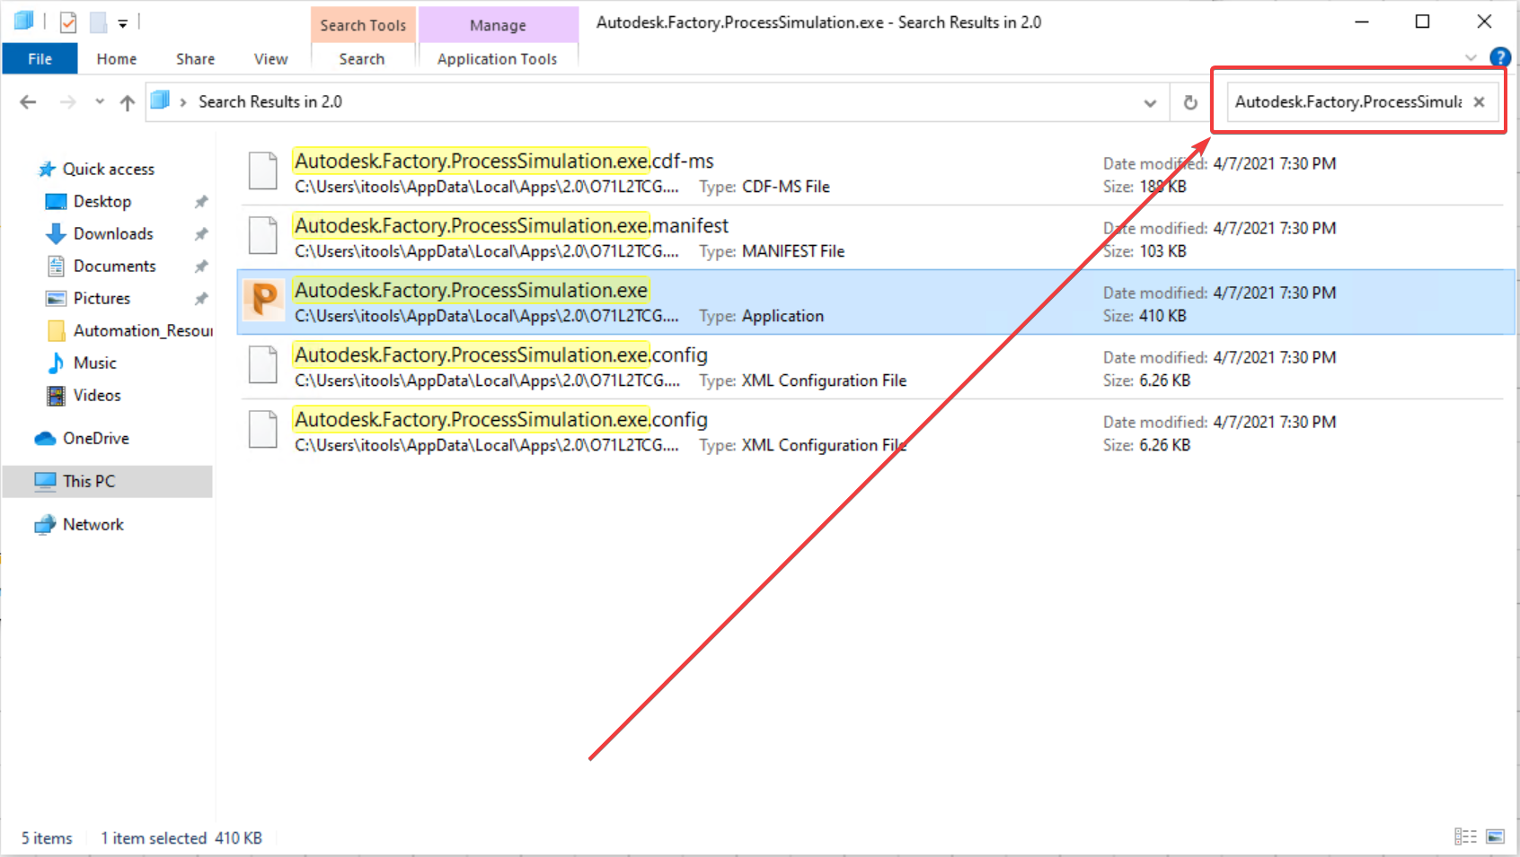Select OneDrive in the navigation pane
The height and width of the screenshot is (857, 1520).
pos(95,439)
